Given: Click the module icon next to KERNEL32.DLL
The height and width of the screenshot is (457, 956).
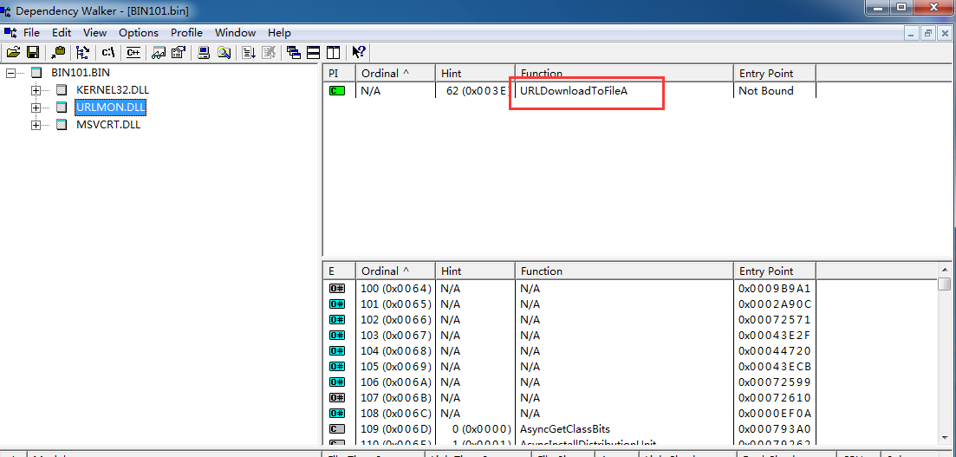Looking at the screenshot, I should 62,89.
